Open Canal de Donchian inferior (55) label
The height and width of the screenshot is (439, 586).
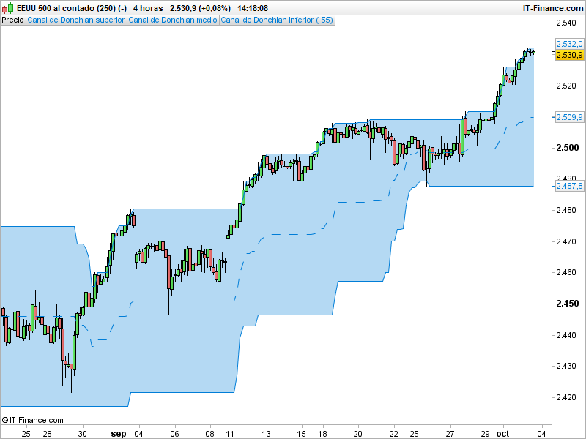click(277, 20)
